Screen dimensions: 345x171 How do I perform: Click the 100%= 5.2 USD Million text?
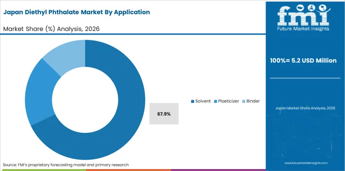coord(304,60)
